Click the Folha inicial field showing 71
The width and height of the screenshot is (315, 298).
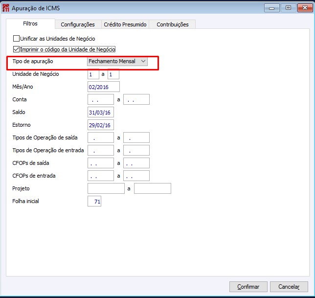click(x=94, y=201)
